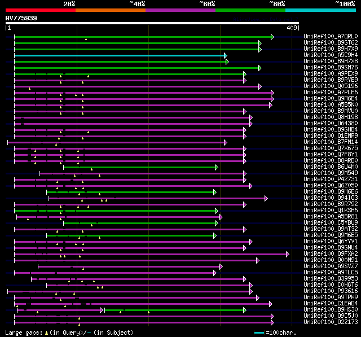Click the green end arrowhead in the B9HS30 row
Screen dimensions: 361x337
(245, 310)
